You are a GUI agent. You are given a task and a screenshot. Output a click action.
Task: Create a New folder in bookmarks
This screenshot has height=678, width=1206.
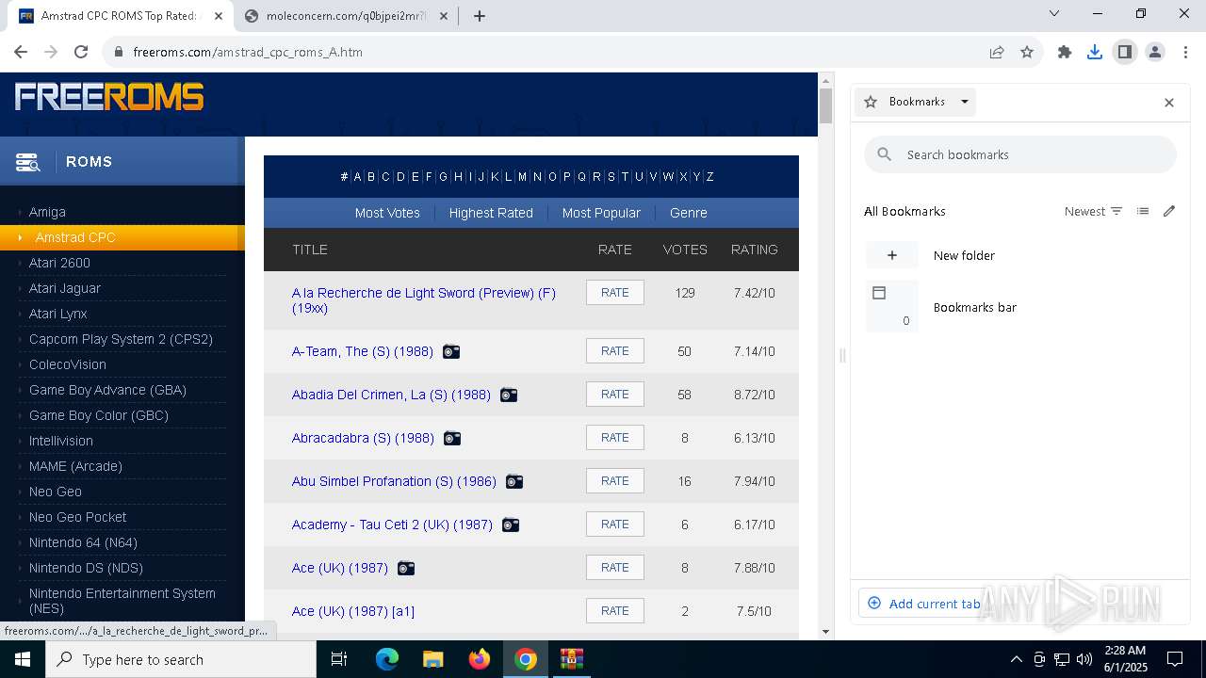click(1020, 255)
